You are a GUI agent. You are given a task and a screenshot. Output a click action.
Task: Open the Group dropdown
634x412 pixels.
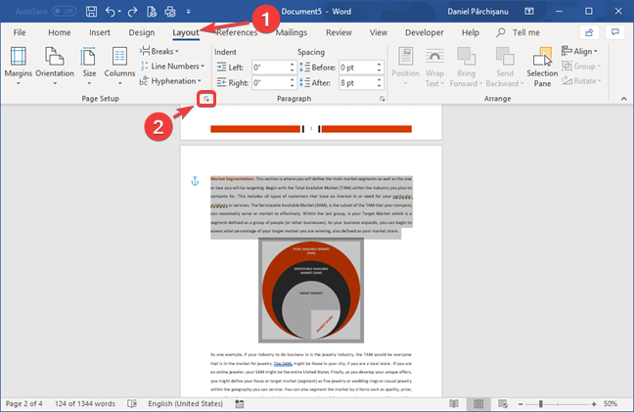point(581,66)
